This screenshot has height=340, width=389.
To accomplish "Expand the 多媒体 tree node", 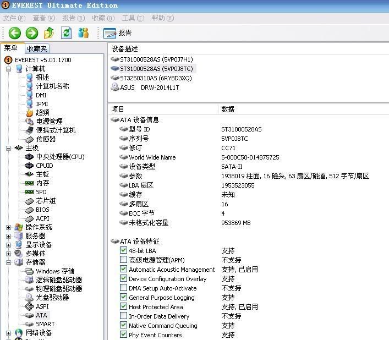I will [9, 254].
